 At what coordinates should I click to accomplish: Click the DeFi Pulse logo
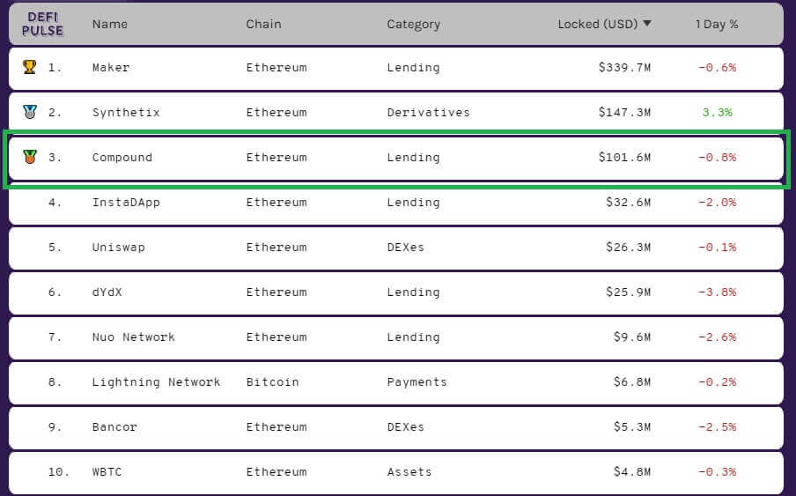pos(43,24)
